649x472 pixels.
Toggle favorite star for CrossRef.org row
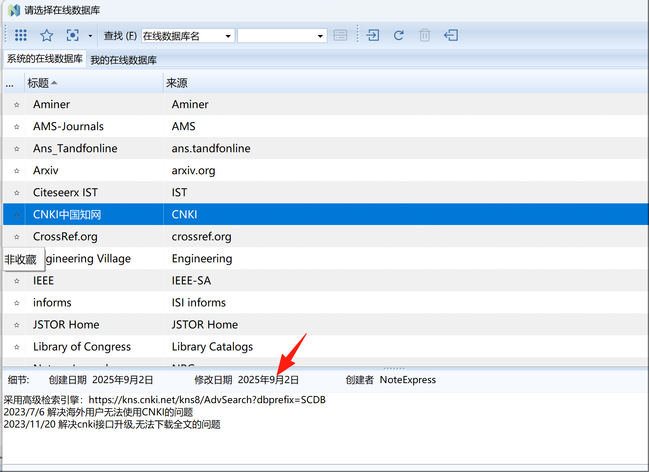17,237
